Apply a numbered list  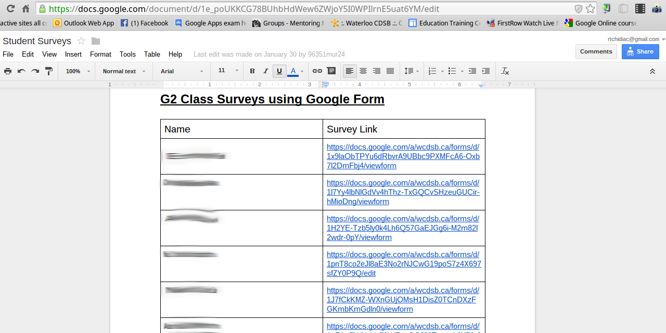pos(433,71)
